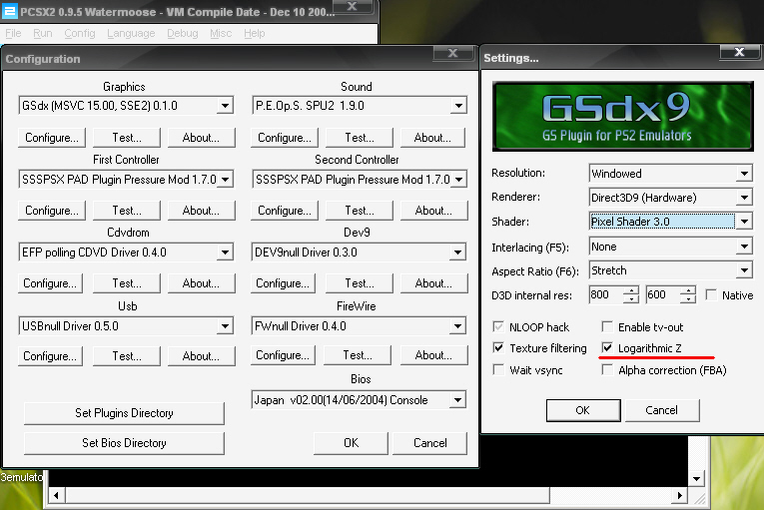Decrease D3D internal height with down arrow

pos(687,299)
